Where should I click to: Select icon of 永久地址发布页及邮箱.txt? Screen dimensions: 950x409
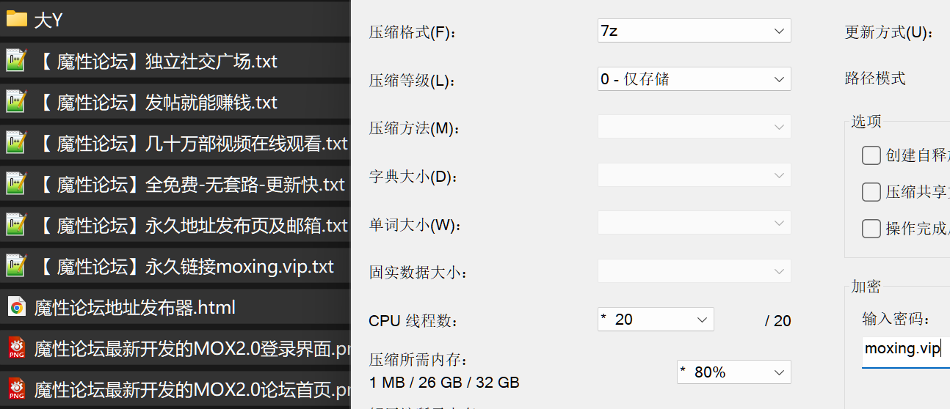tap(17, 224)
